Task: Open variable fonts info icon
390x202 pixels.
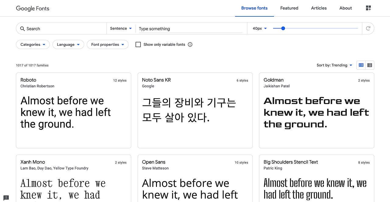Action: (190, 45)
